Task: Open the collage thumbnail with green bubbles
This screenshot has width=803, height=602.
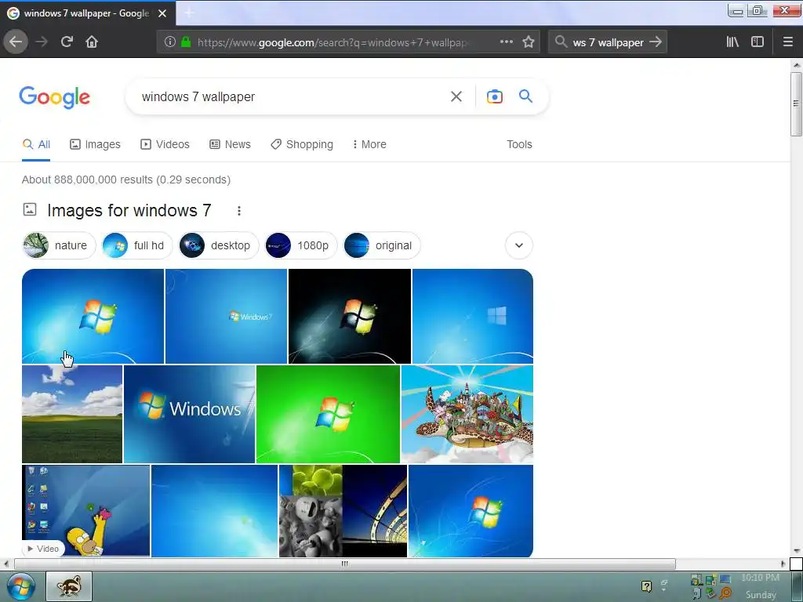Action: tap(343, 510)
